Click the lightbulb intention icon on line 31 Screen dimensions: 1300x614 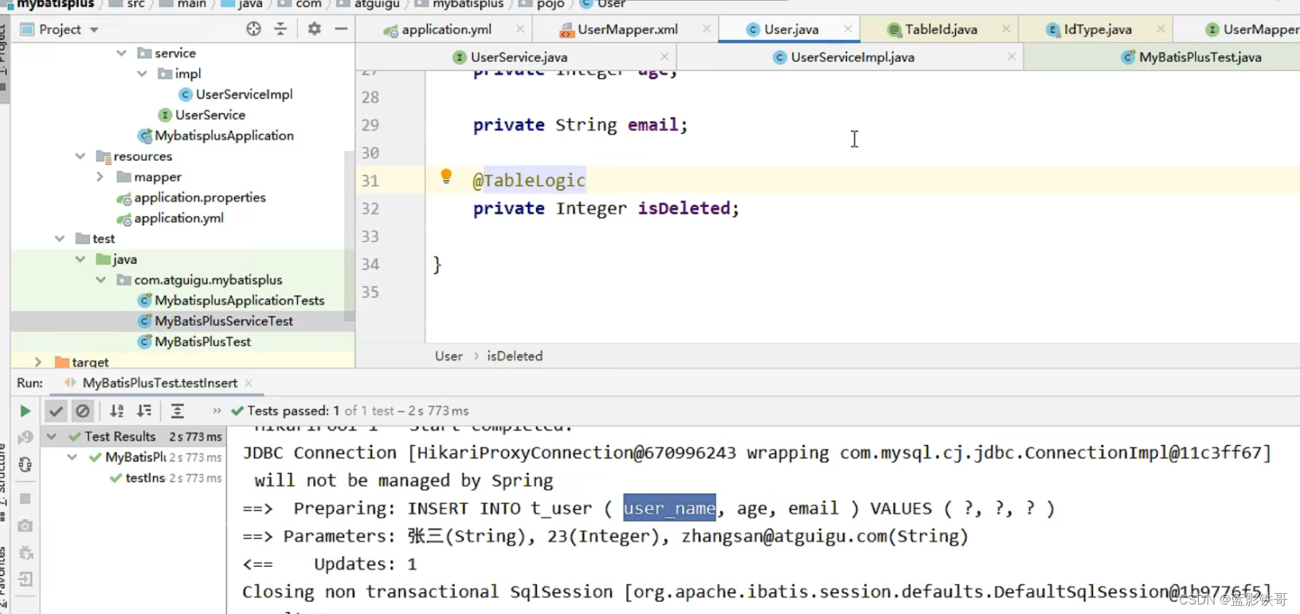click(x=446, y=177)
